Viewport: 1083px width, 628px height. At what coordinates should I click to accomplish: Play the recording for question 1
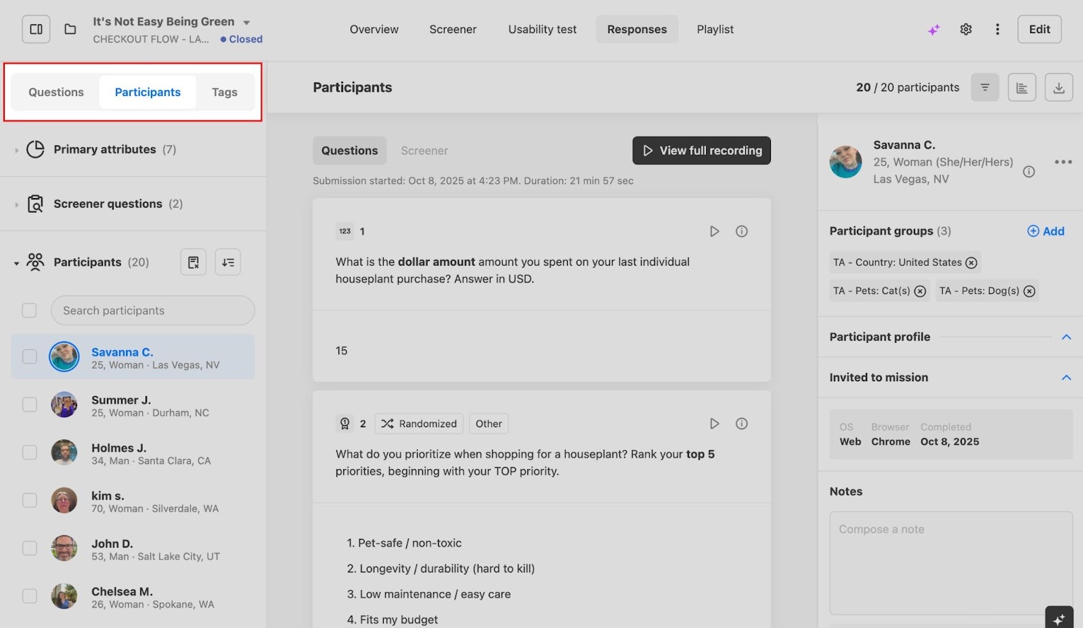click(x=714, y=231)
